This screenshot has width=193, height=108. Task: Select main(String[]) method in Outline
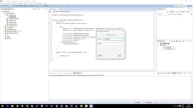169,49
